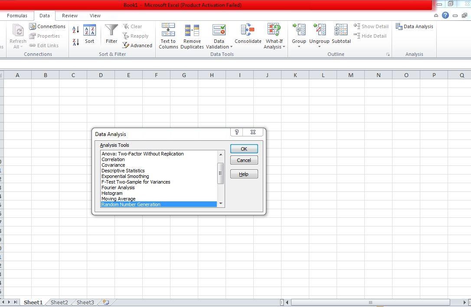This screenshot has height=307, width=471.
Task: Click the Reapply filter command
Action: pos(135,36)
